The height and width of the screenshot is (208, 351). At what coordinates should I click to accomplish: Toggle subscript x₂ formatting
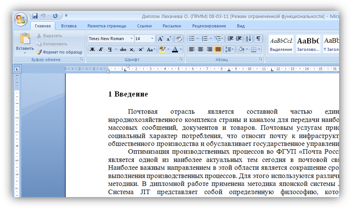coord(132,49)
